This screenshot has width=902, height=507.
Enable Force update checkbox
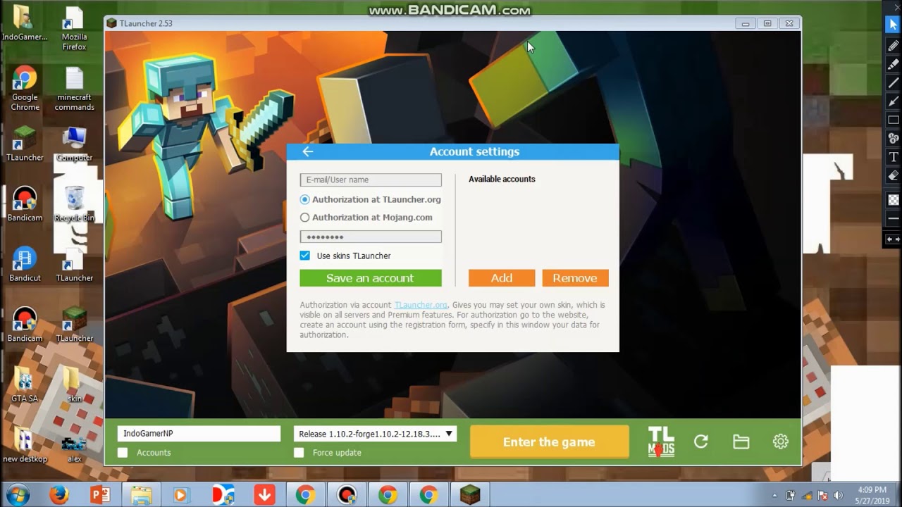(299, 453)
